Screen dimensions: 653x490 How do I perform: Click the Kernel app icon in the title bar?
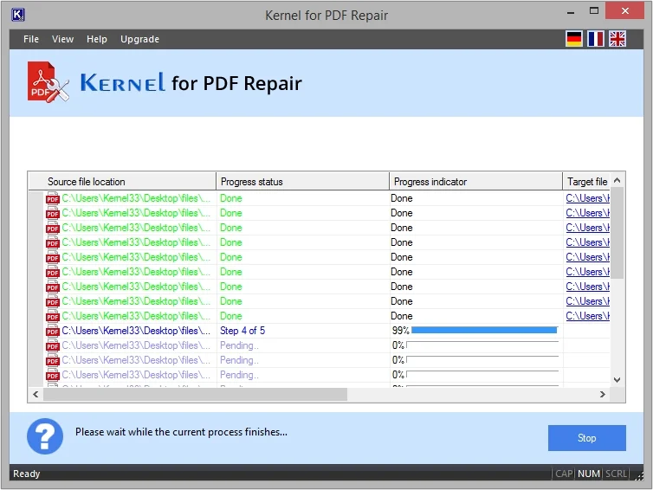click(17, 15)
